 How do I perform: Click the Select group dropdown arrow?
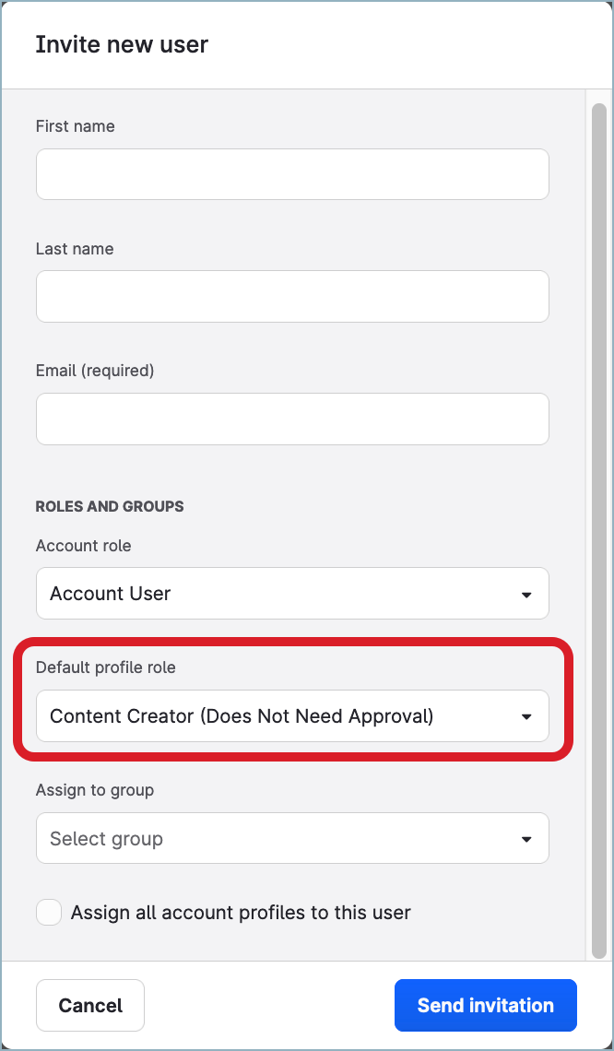(x=526, y=838)
